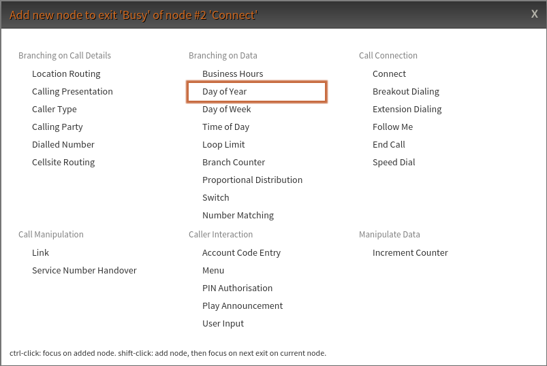Image resolution: width=547 pixels, height=366 pixels.
Task: Add an Increment Counter node
Action: pyautogui.click(x=410, y=252)
